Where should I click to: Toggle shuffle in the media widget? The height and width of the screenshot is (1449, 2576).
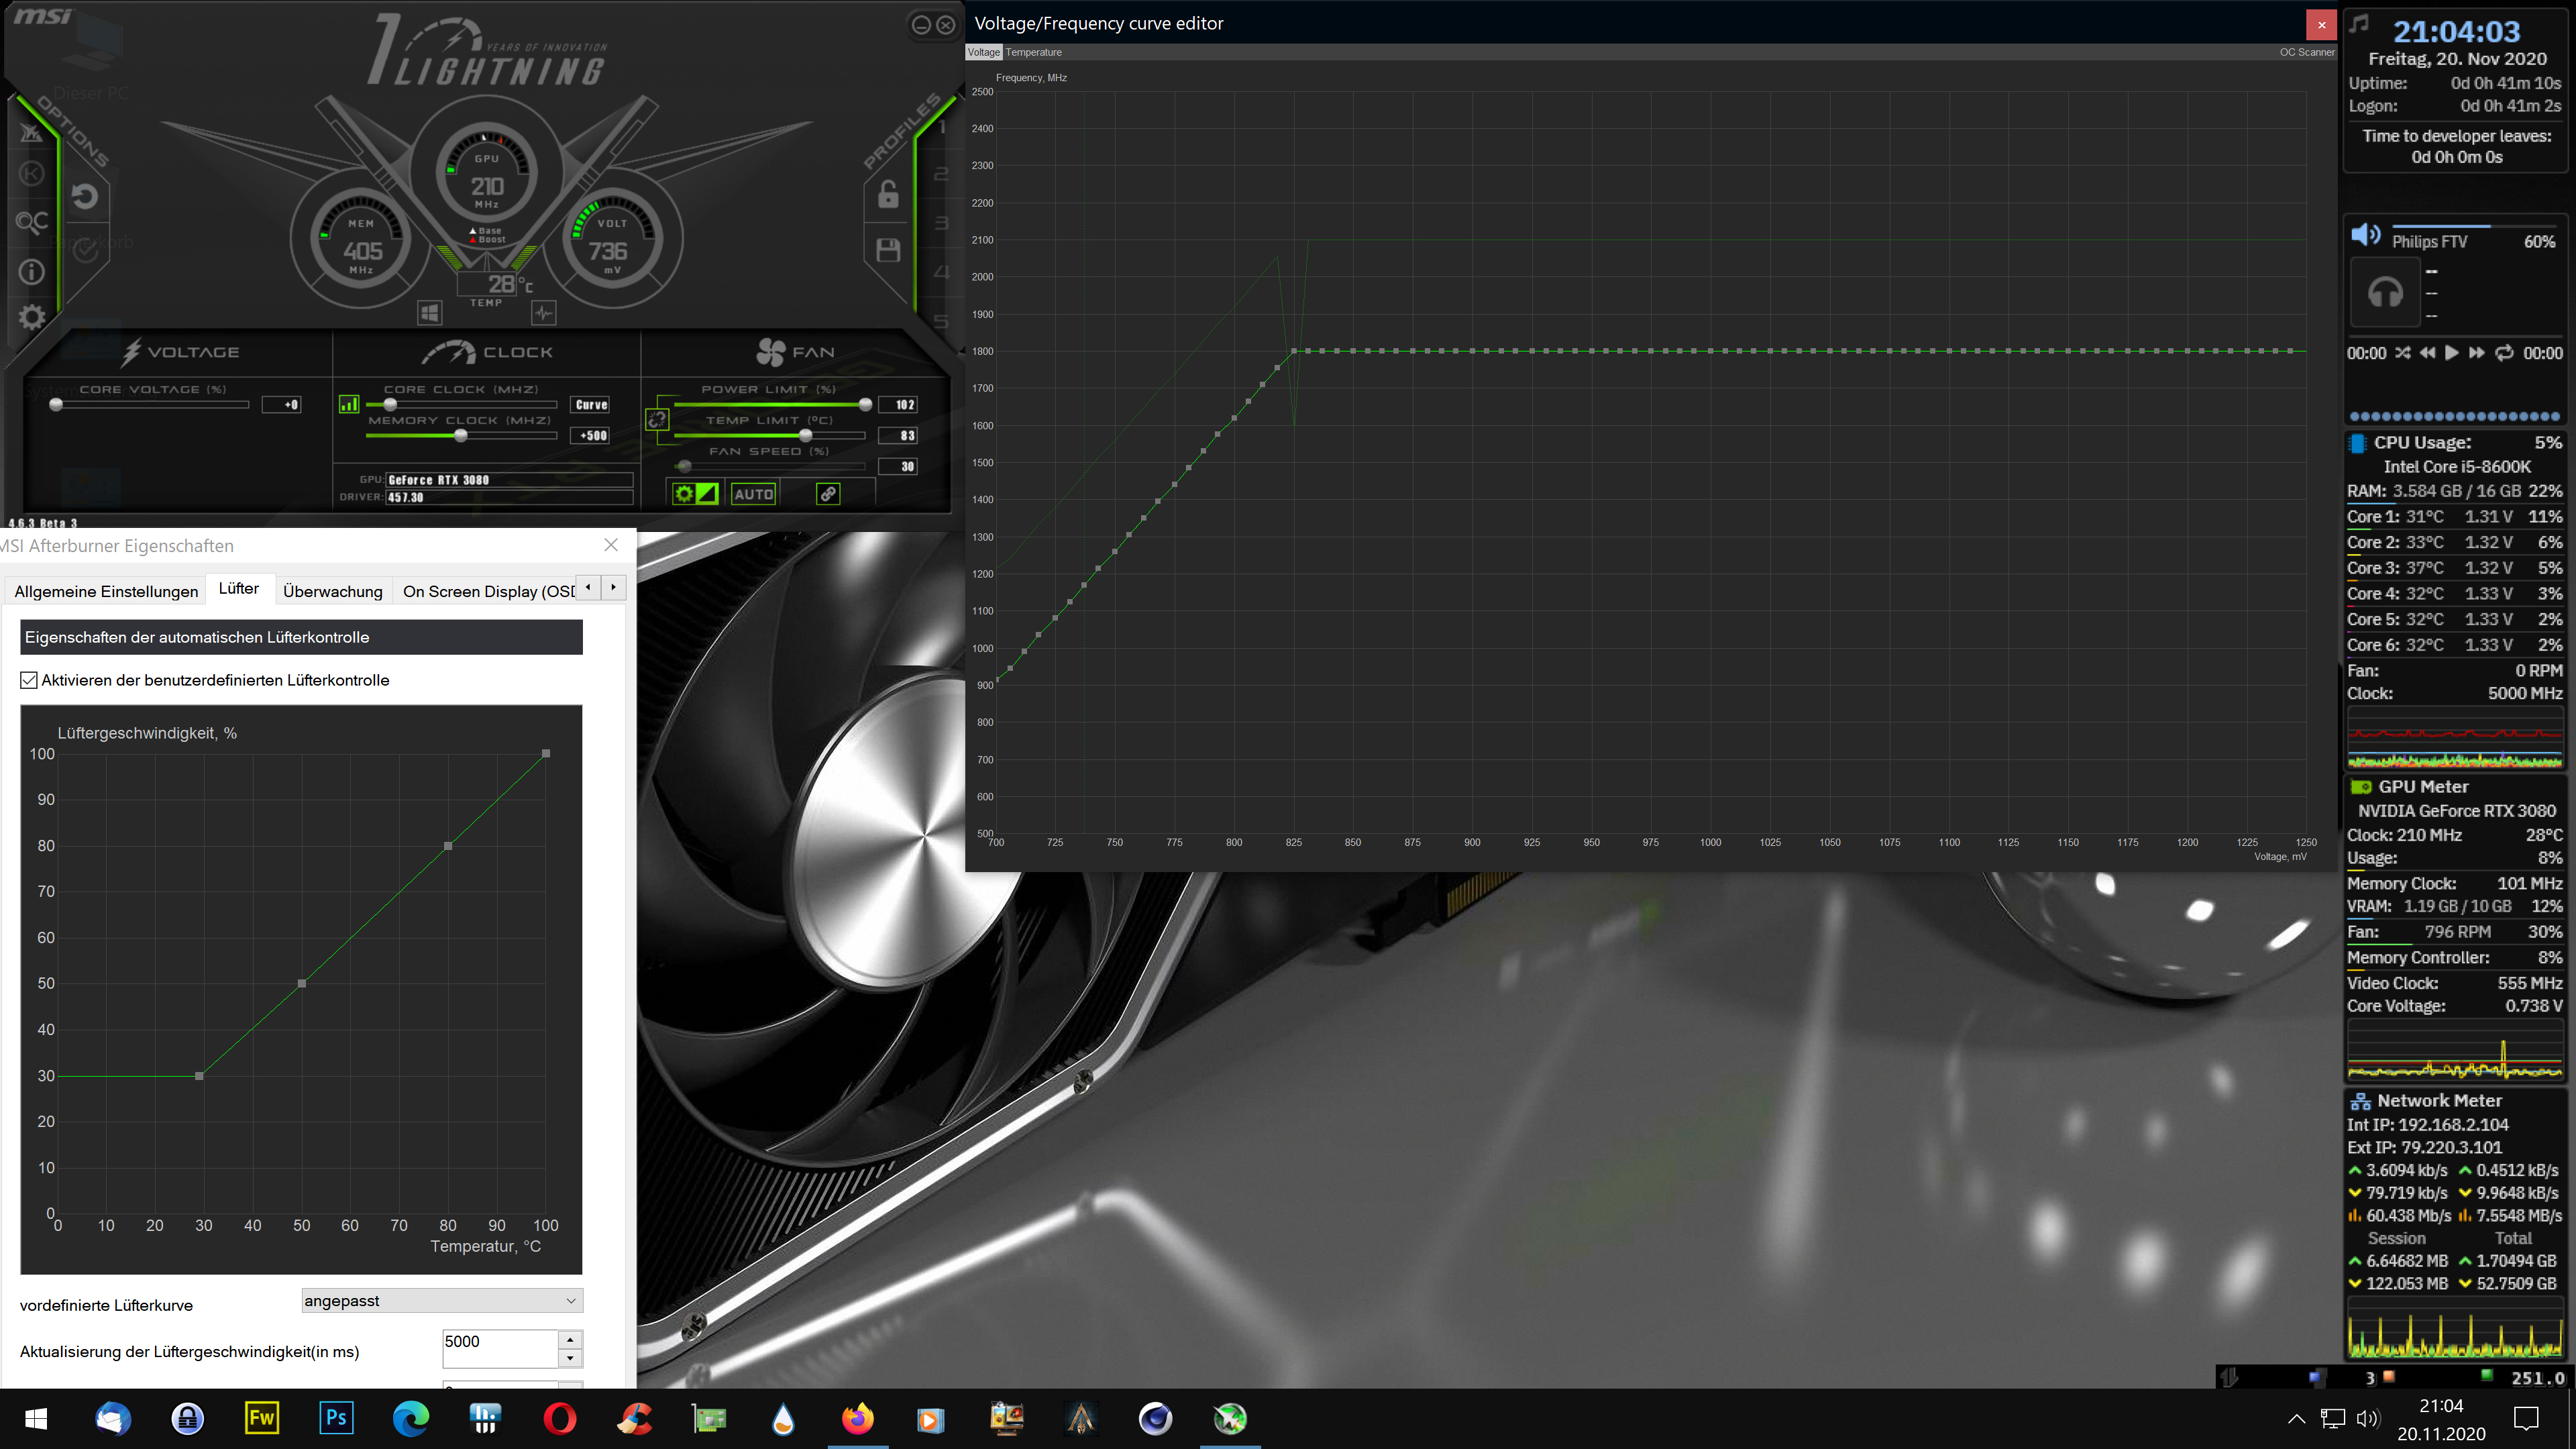(x=2403, y=353)
